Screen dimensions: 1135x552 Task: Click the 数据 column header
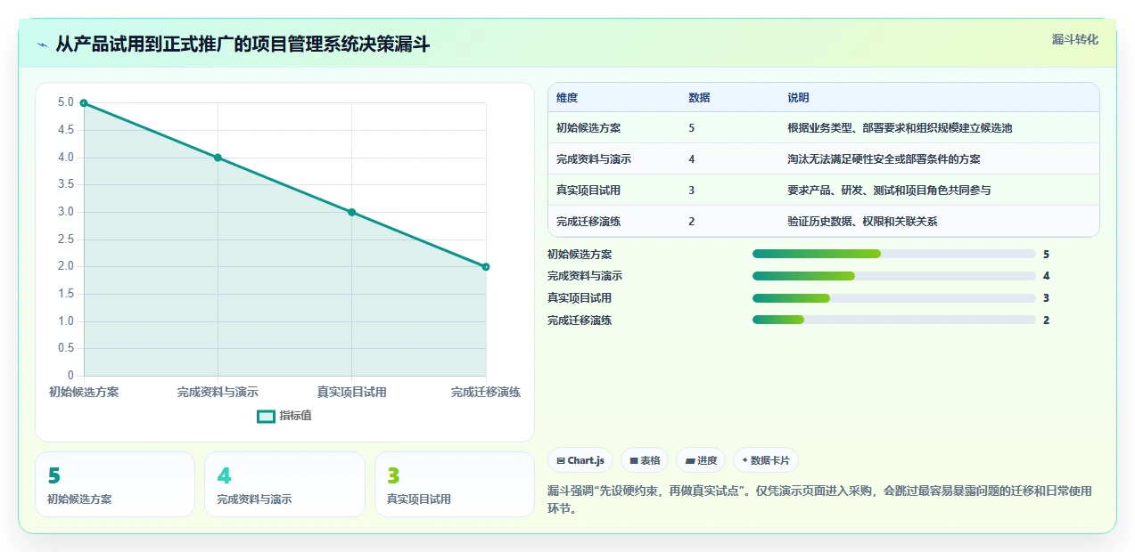pos(699,98)
